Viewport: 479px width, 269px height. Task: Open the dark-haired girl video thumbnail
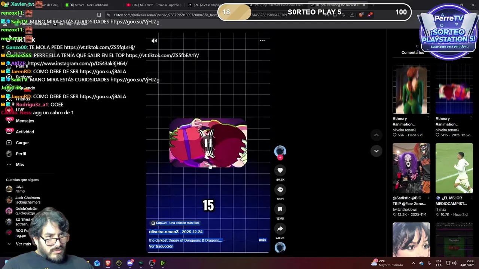(x=411, y=239)
